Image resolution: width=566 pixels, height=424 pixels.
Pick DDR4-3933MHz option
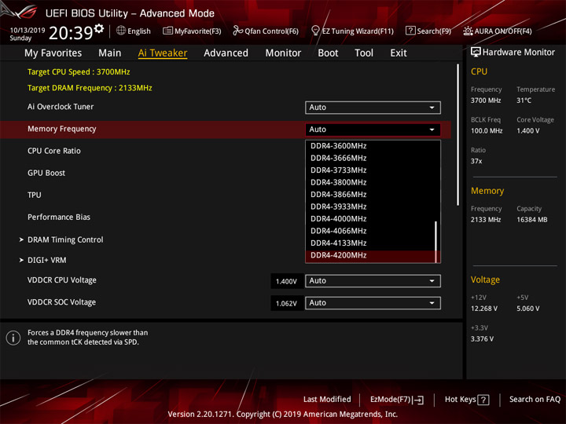coord(370,207)
